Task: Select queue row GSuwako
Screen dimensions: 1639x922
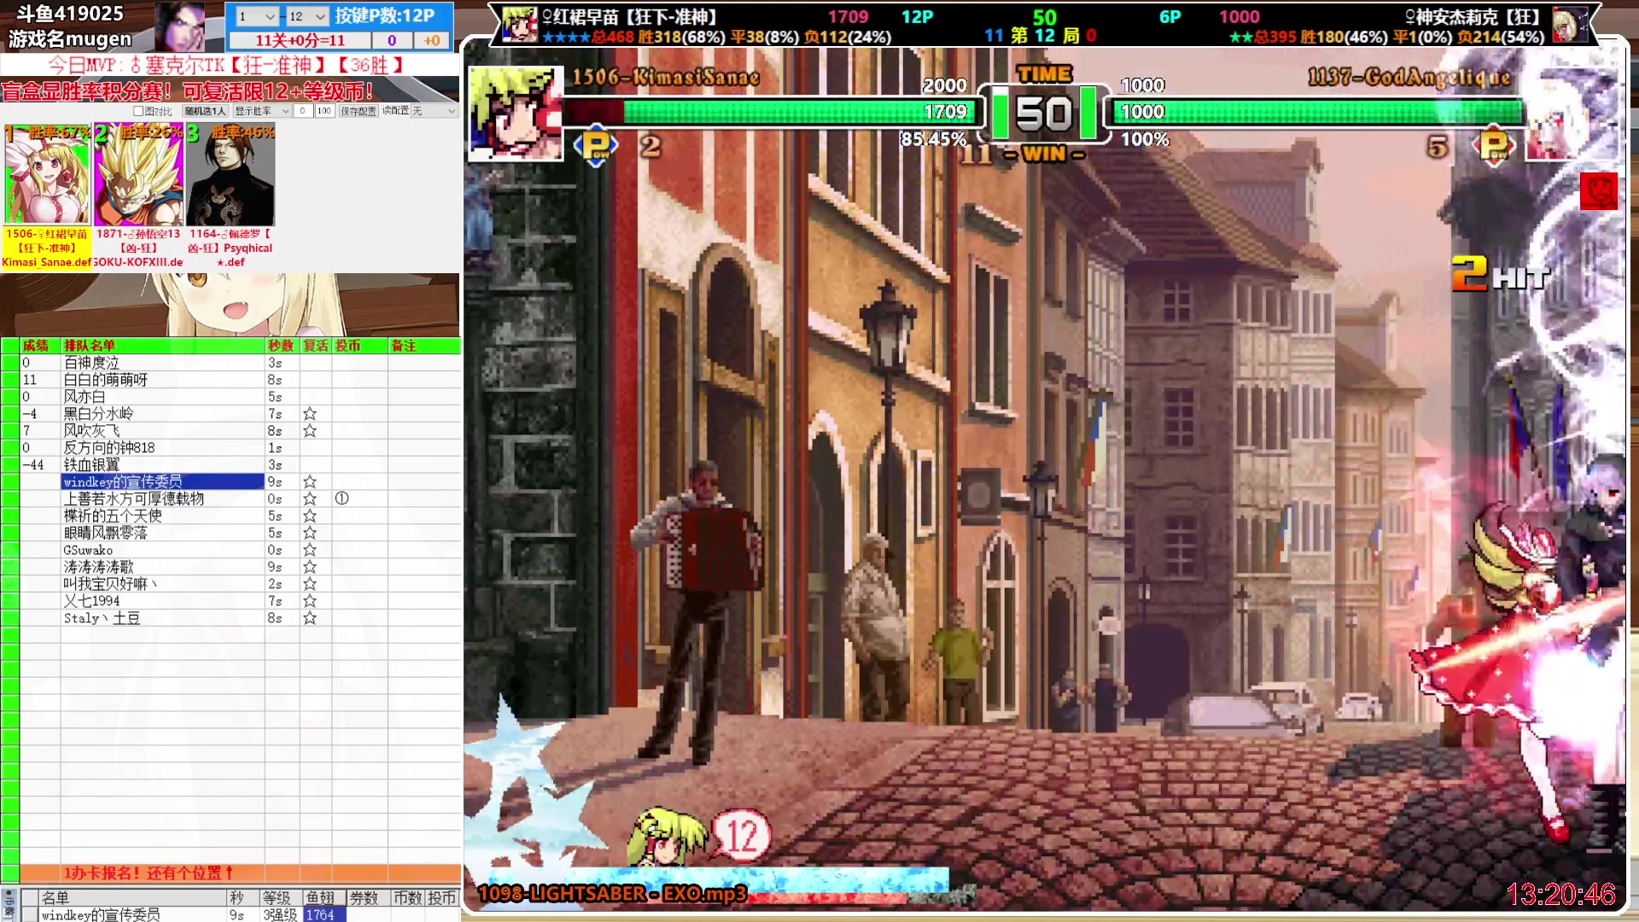Action: click(162, 551)
